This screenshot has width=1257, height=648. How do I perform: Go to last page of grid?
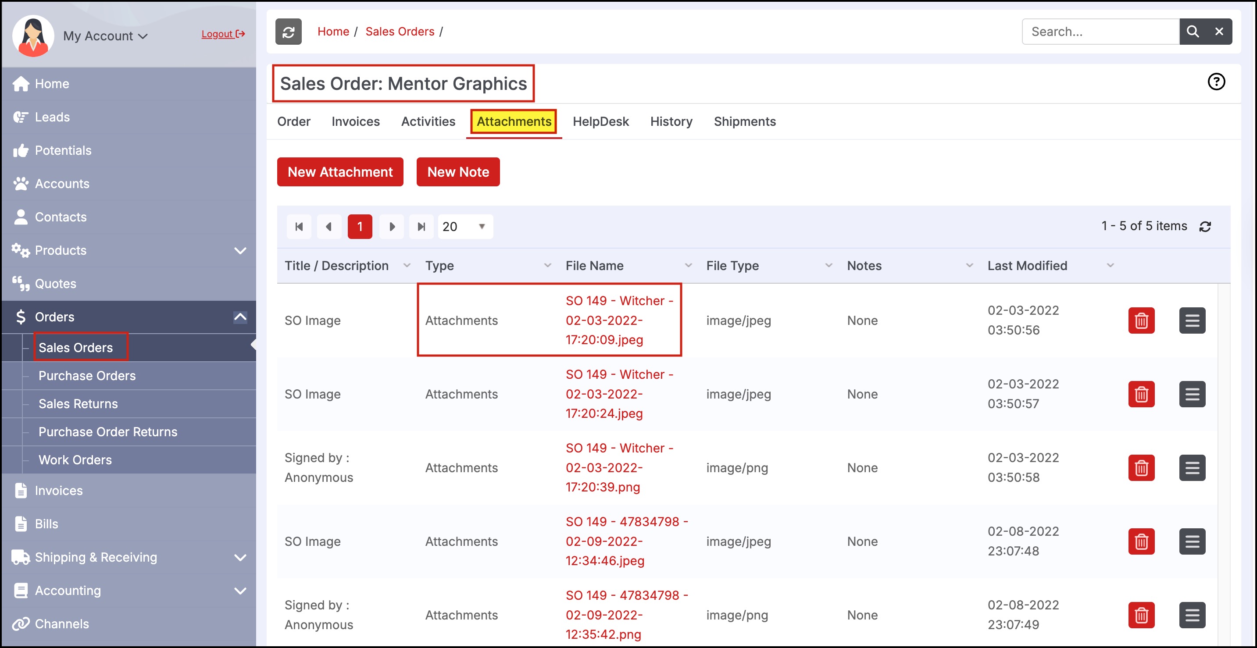(421, 226)
